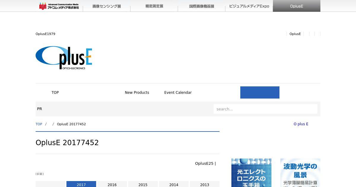The height and width of the screenshot is (187, 356).
Task: Open the 画像センシング展 tab
Action: pyautogui.click(x=107, y=6)
